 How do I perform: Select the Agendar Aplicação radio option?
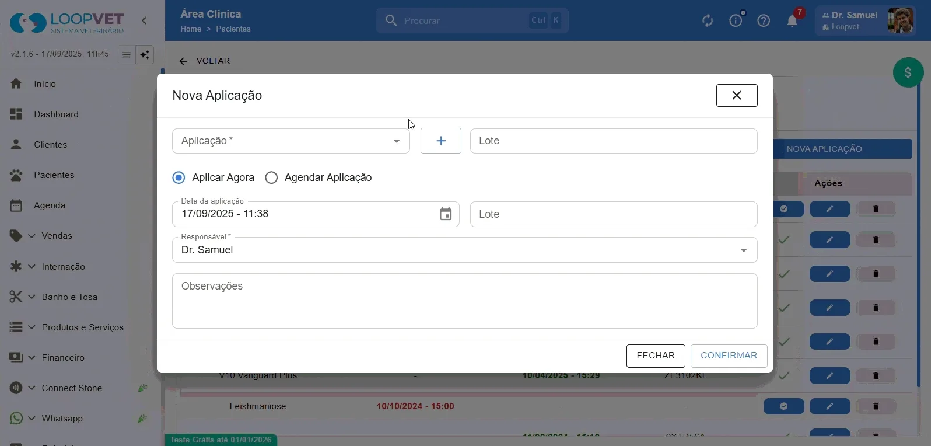click(318, 177)
